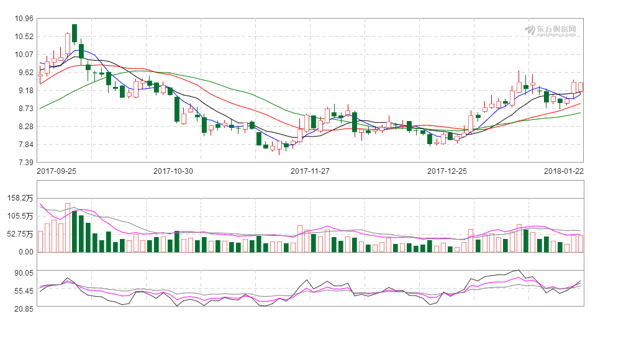Select the 2017-10-30 date label
The image size is (621, 360).
coord(174,171)
